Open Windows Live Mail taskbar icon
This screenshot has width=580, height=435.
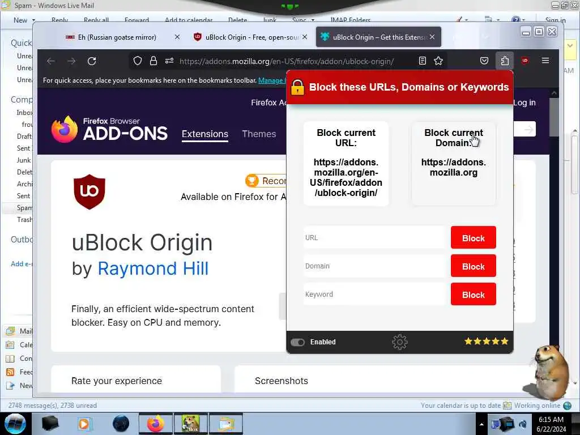(x=226, y=424)
